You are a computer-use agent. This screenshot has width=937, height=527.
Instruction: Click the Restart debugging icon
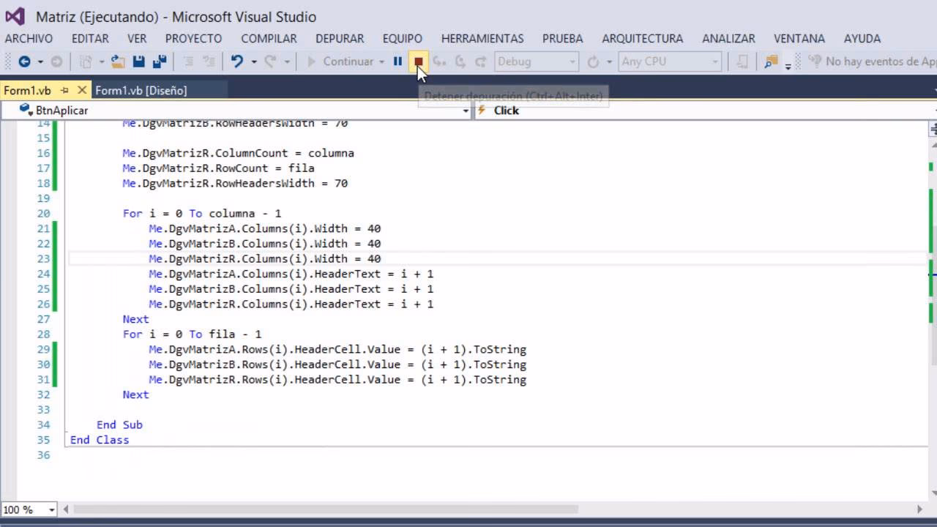[594, 61]
